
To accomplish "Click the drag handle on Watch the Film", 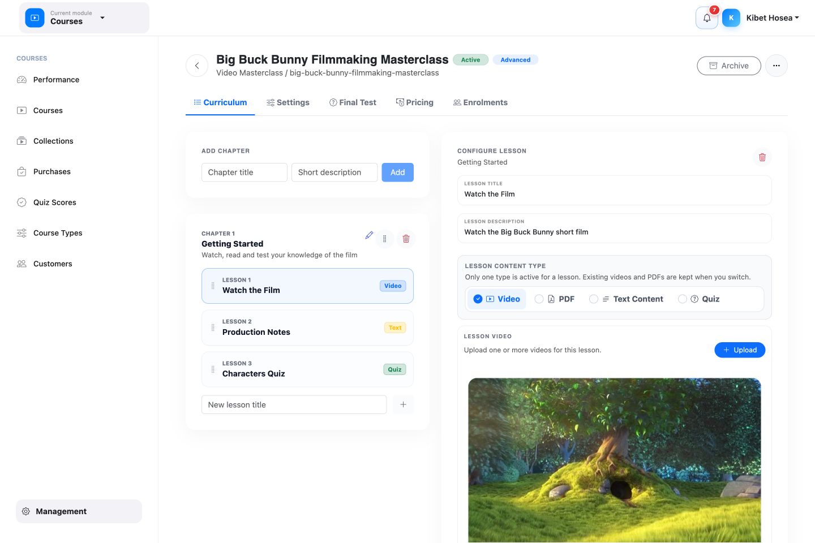I will pos(213,286).
